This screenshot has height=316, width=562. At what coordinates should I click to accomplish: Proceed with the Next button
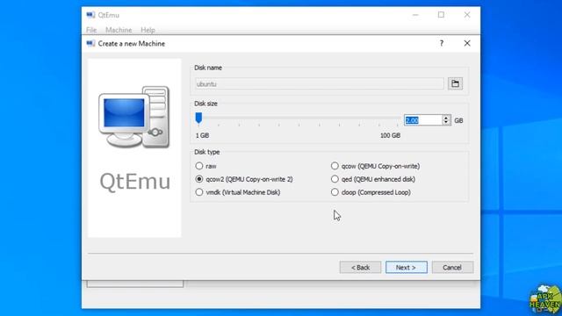tap(406, 267)
